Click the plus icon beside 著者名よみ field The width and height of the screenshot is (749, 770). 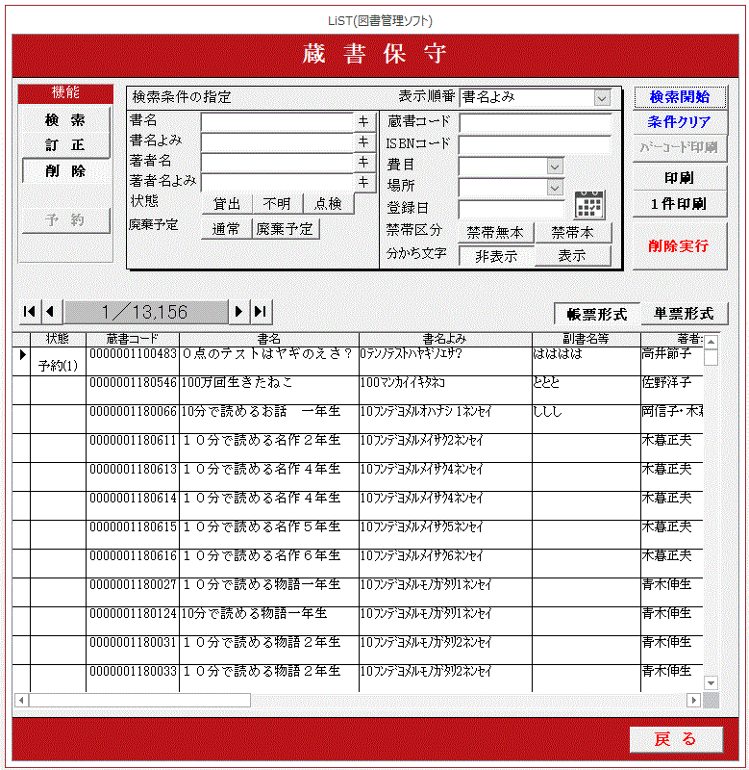tap(363, 182)
